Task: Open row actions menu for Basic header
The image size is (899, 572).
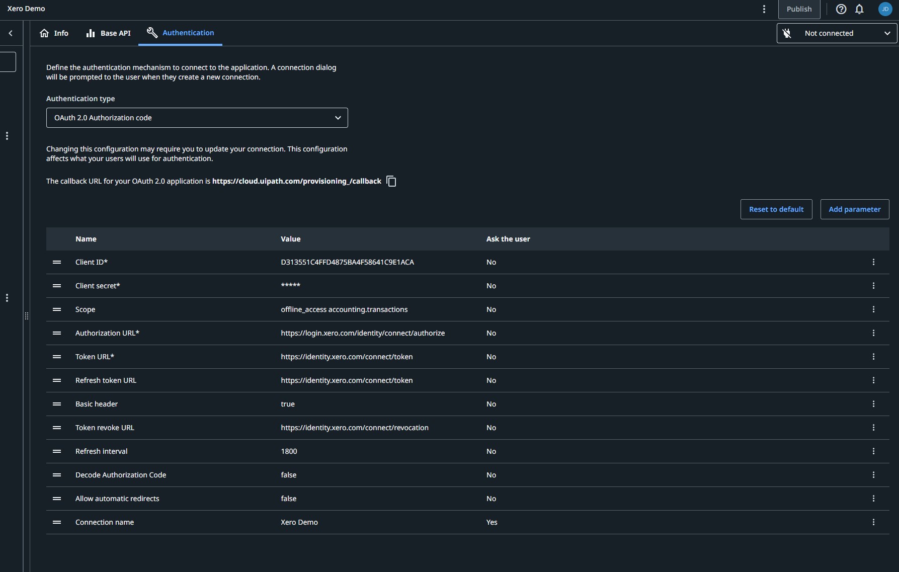Action: click(x=873, y=404)
